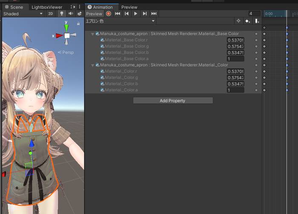Image resolution: width=298 pixels, height=214 pixels.
Task: Open Scene panel three-dot options menu
Action: [80, 7]
